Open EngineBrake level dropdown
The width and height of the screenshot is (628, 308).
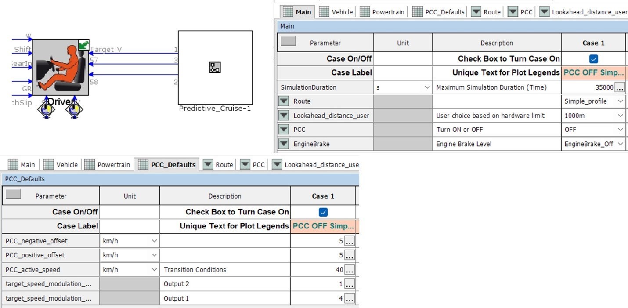[593, 144]
